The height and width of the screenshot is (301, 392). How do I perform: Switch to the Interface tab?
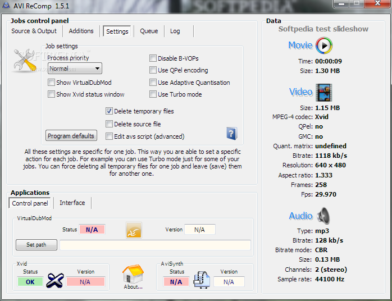(72, 203)
